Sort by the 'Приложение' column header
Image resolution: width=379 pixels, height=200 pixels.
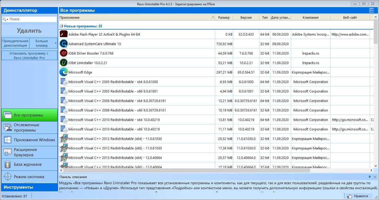pos(137,17)
